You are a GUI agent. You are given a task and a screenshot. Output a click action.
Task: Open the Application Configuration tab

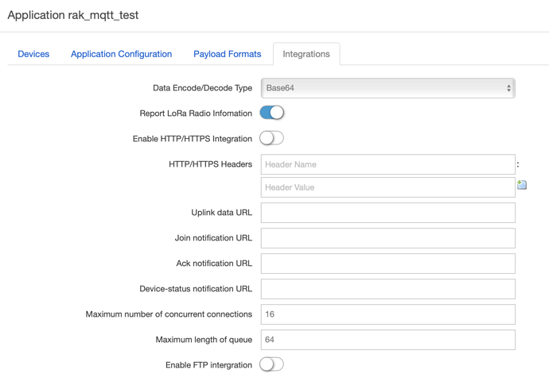point(121,54)
